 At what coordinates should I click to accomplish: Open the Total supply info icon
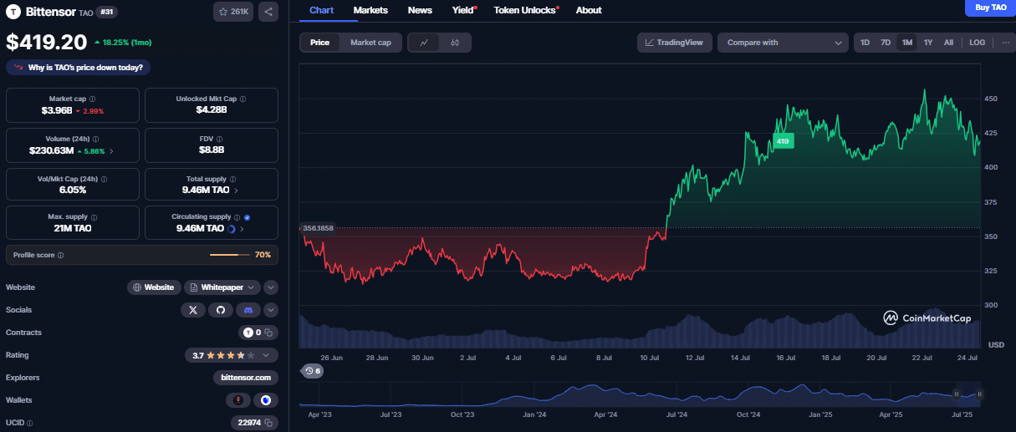tap(233, 179)
